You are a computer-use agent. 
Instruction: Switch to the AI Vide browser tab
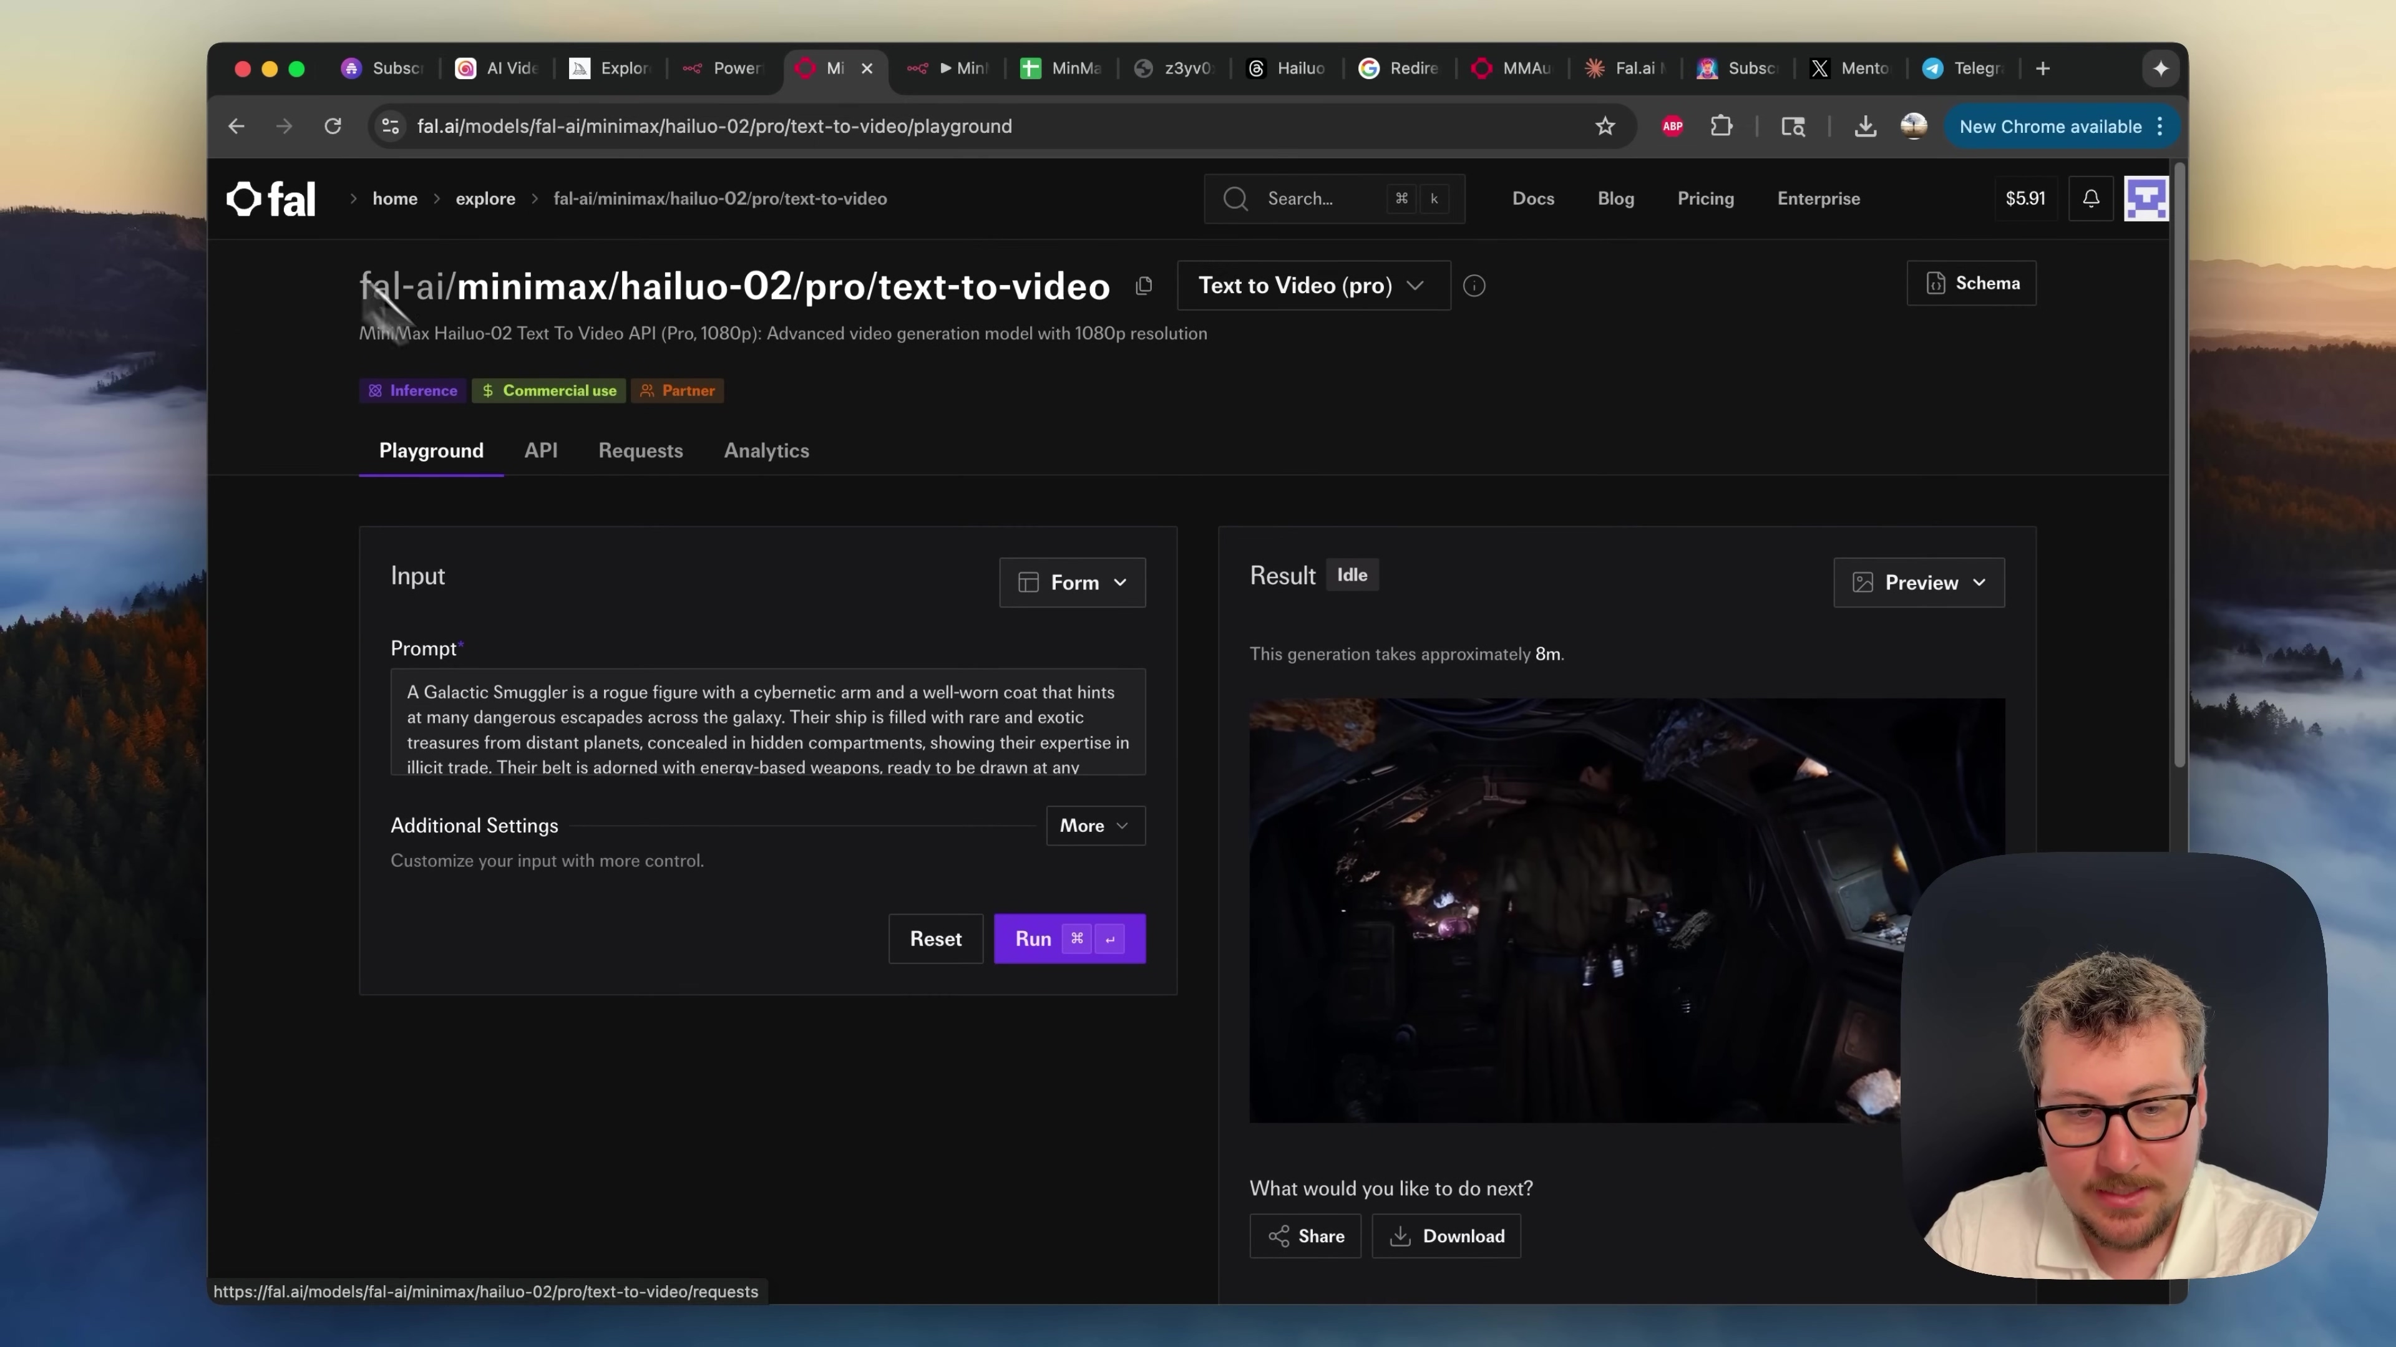[497, 69]
